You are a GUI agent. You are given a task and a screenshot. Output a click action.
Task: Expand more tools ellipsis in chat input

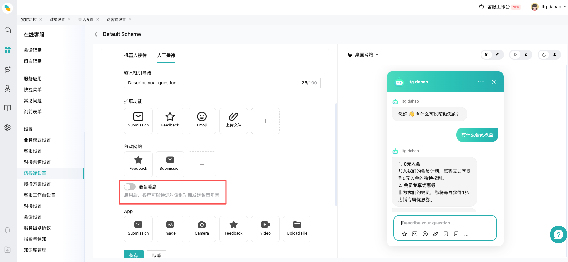(466, 234)
